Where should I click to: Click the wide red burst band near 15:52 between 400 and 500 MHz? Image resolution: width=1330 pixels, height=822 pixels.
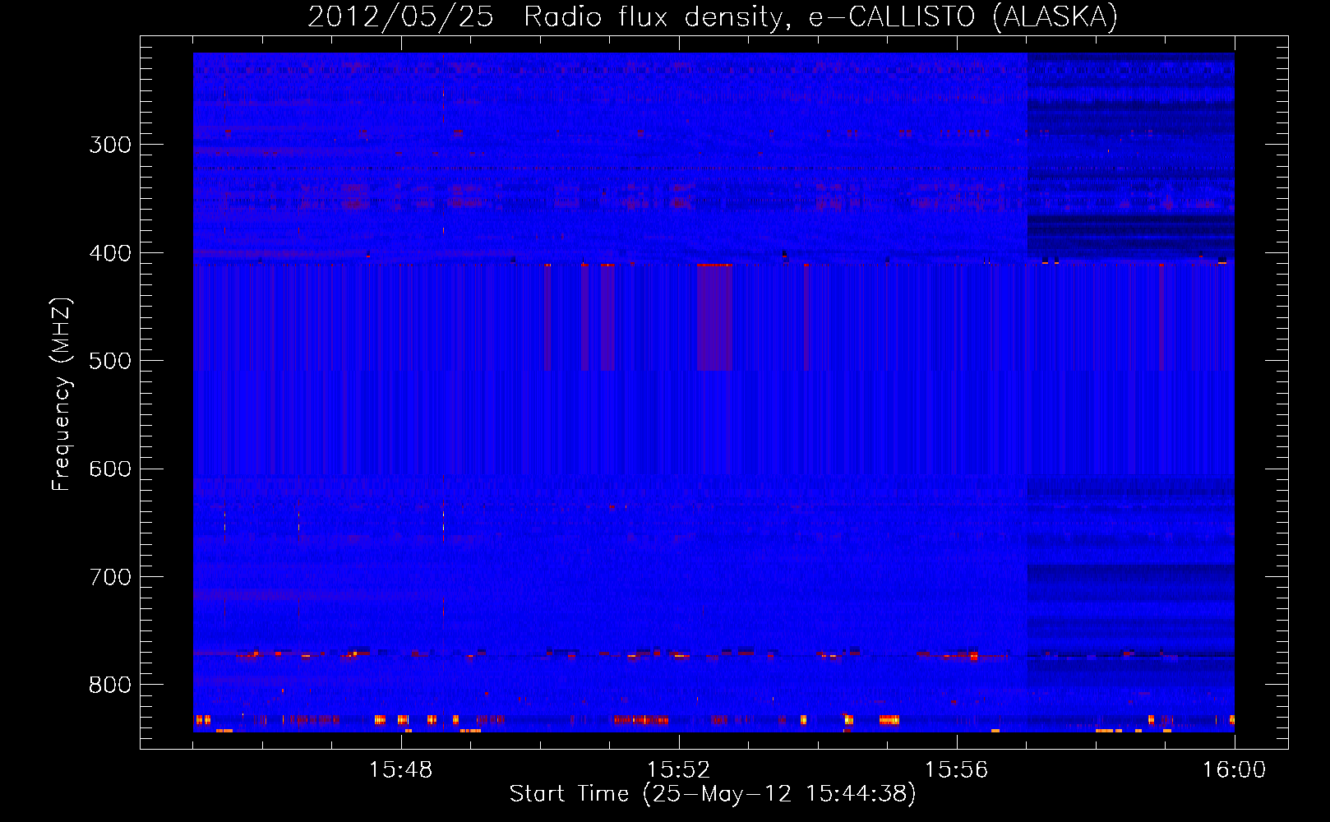point(714,317)
